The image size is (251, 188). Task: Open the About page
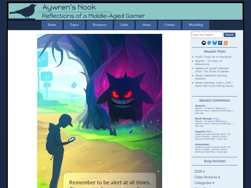tap(146, 25)
